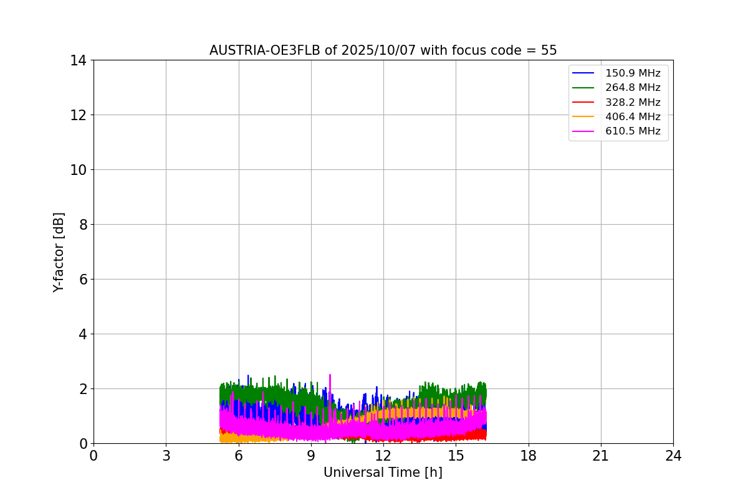Click the x-axis tick label 9

(311, 456)
